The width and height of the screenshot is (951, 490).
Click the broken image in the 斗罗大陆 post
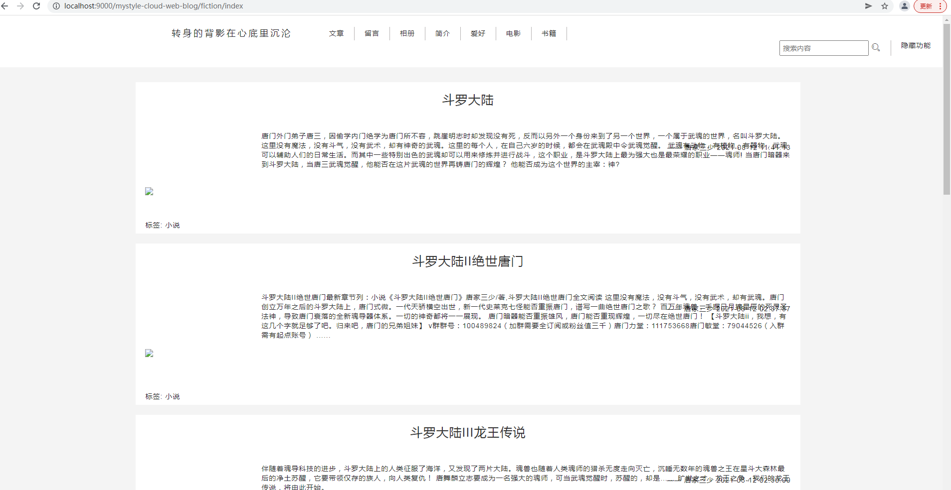point(149,192)
